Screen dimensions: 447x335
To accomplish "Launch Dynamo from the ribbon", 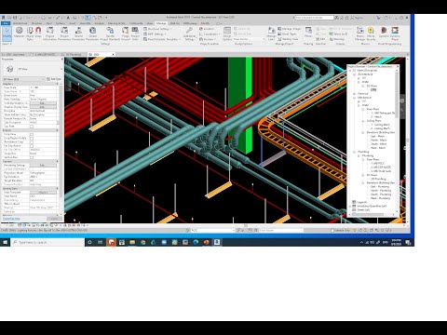I will 384,33.
